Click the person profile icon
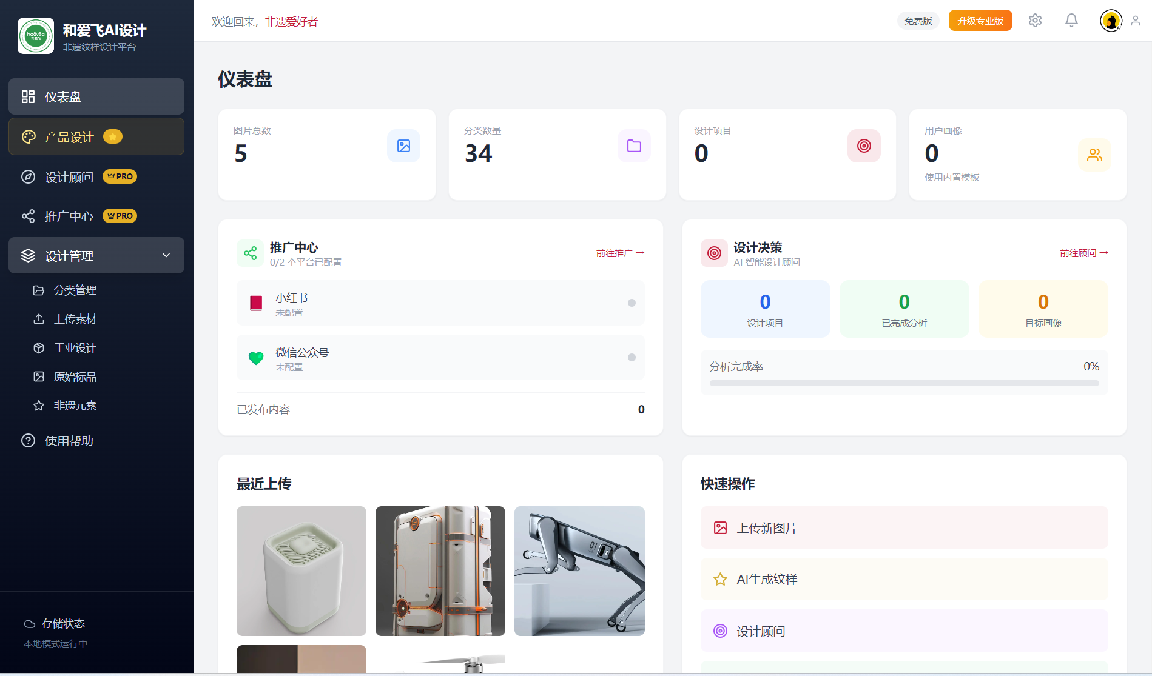This screenshot has width=1152, height=676. point(1136,21)
